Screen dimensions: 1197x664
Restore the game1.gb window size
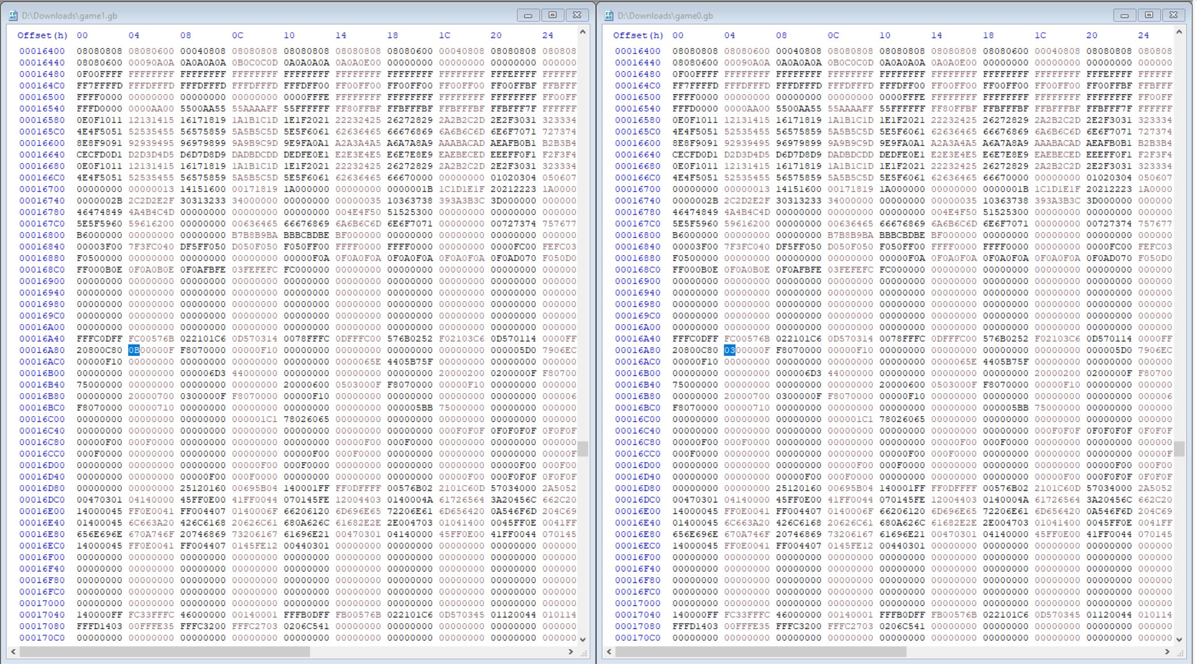(x=553, y=15)
